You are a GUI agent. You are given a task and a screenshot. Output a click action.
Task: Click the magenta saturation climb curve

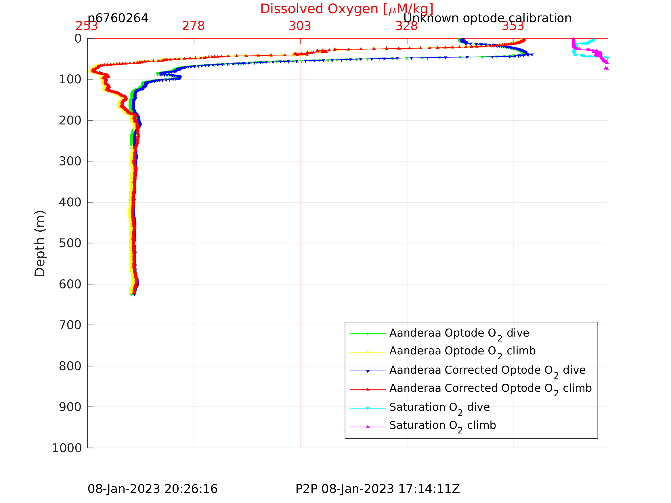click(x=598, y=54)
